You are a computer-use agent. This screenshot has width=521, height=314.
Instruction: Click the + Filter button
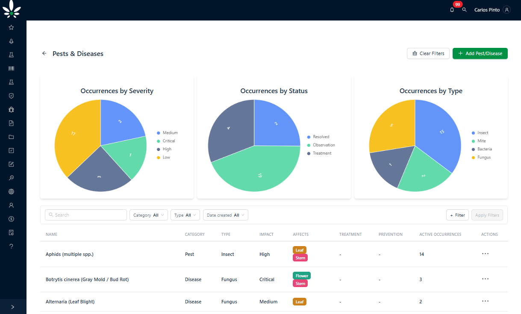[x=457, y=215]
